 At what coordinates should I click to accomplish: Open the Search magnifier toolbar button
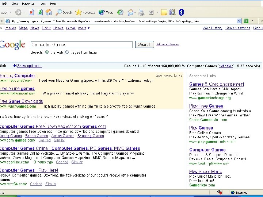[64, 12]
